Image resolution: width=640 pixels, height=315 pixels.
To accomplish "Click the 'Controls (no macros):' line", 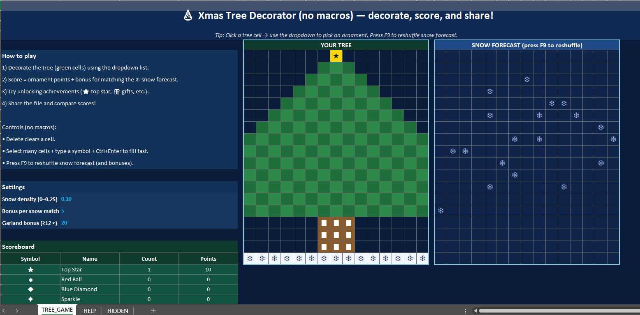I will [29, 127].
